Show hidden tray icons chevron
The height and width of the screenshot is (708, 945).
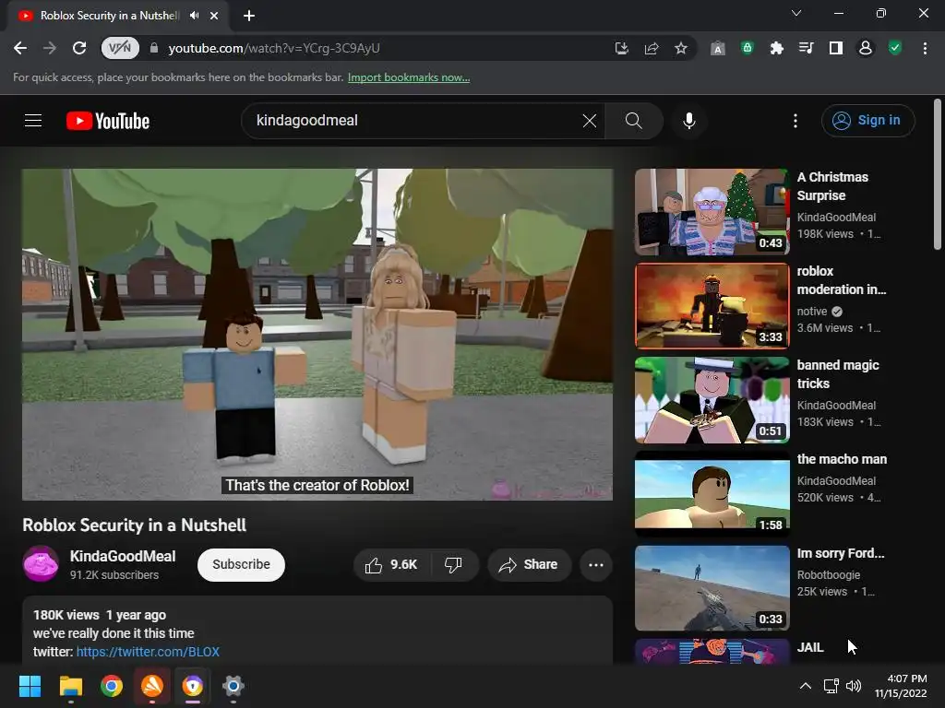tap(805, 686)
